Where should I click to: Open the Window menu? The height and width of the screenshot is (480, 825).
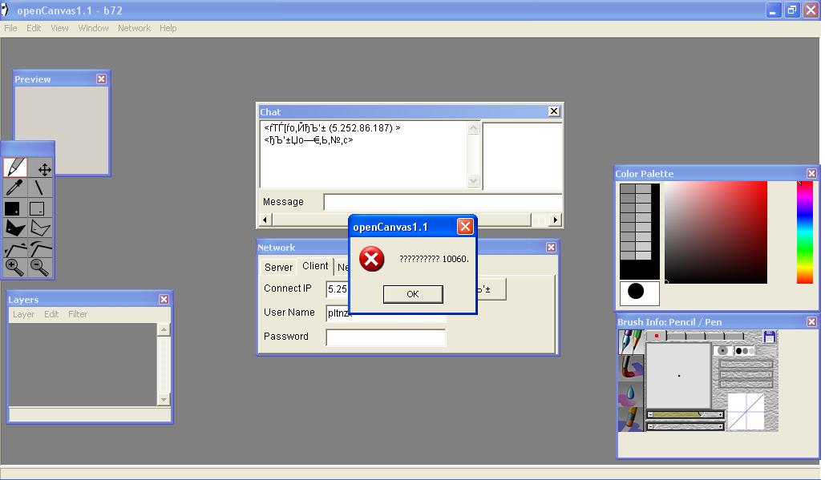coord(93,28)
